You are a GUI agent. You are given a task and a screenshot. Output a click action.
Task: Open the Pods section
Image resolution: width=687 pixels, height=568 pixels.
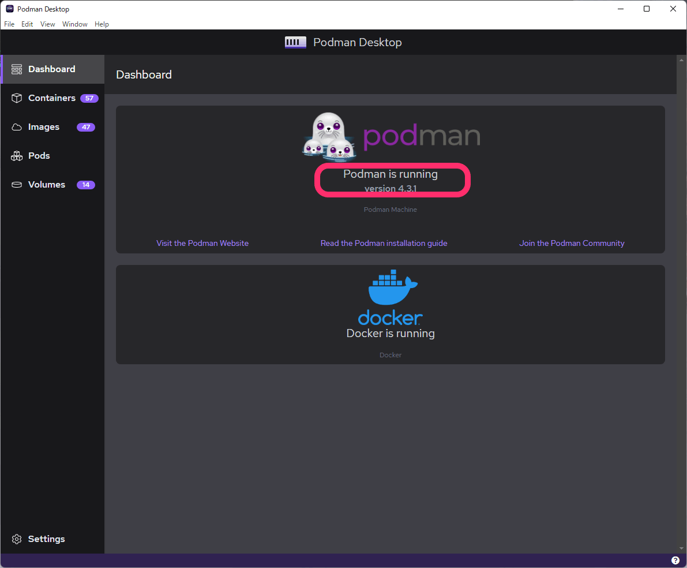tap(52, 156)
